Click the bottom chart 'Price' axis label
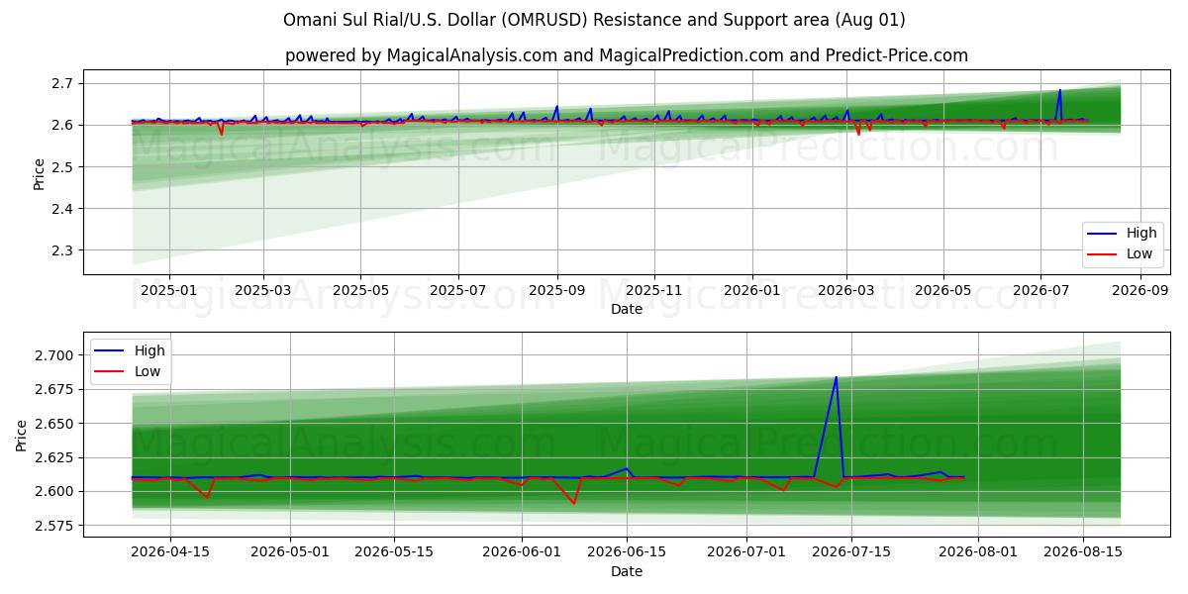The height and width of the screenshot is (594, 1188). click(x=22, y=434)
